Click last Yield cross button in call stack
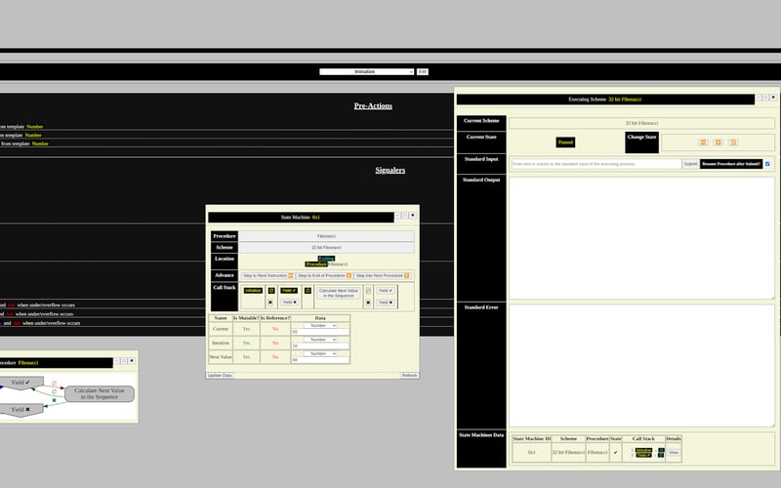 pyautogui.click(x=386, y=303)
